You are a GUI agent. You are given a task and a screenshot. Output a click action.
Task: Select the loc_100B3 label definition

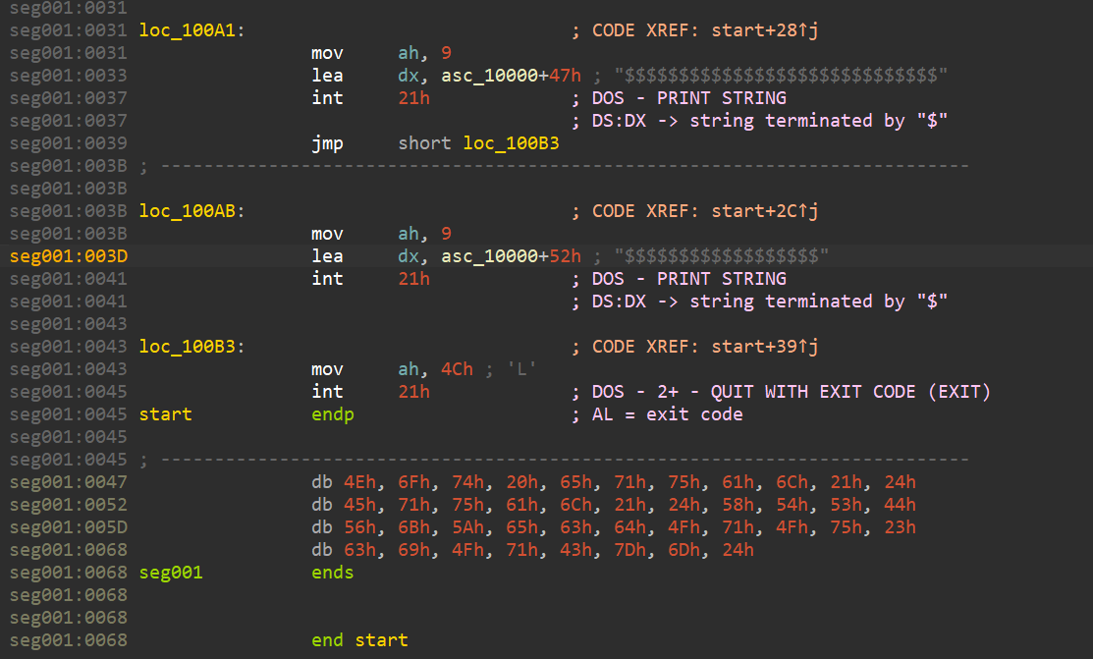(x=191, y=347)
